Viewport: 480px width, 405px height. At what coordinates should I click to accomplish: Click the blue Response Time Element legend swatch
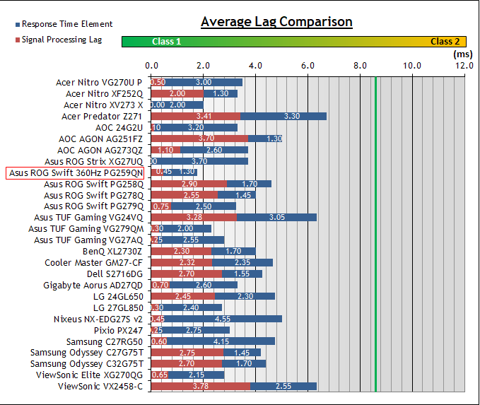18,25
